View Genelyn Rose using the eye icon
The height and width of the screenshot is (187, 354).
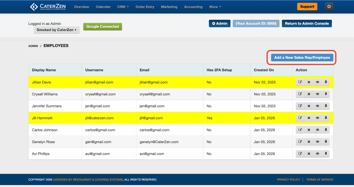coord(318,142)
